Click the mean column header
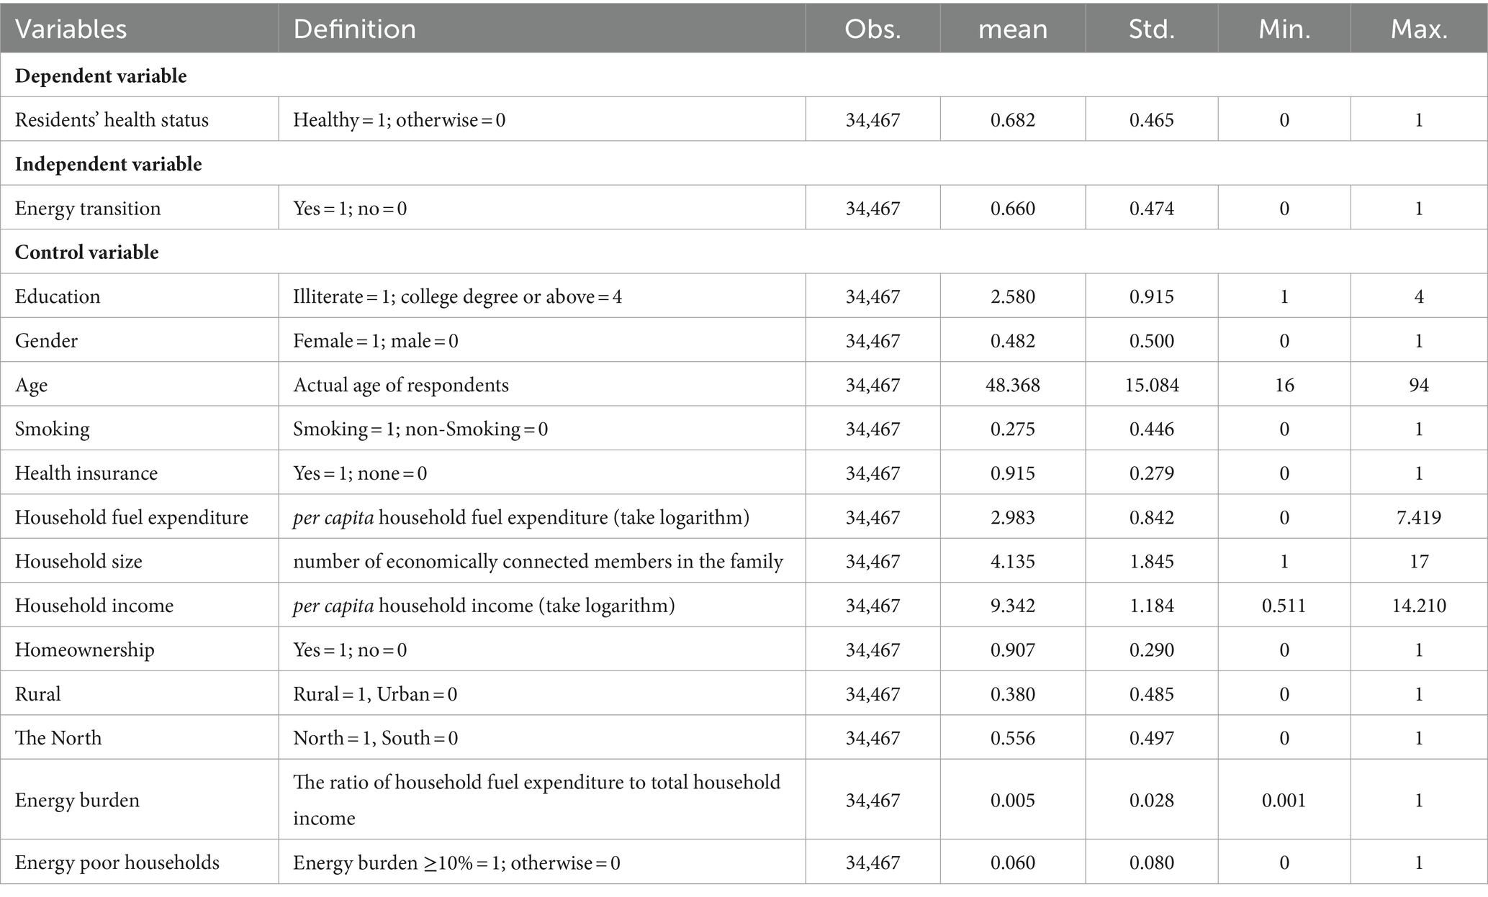Image resolution: width=1488 pixels, height=897 pixels. [x=1012, y=29]
